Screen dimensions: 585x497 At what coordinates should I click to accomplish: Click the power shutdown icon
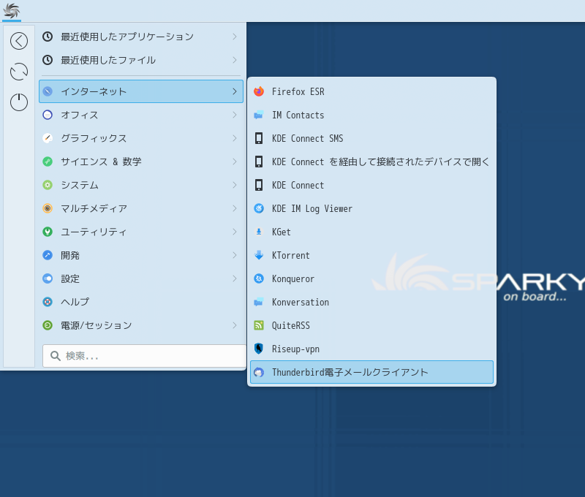tap(19, 102)
